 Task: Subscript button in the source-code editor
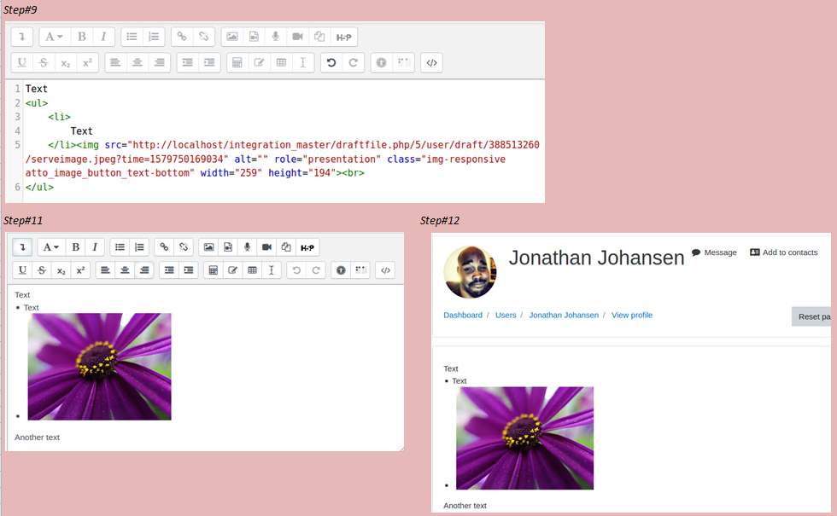point(66,62)
